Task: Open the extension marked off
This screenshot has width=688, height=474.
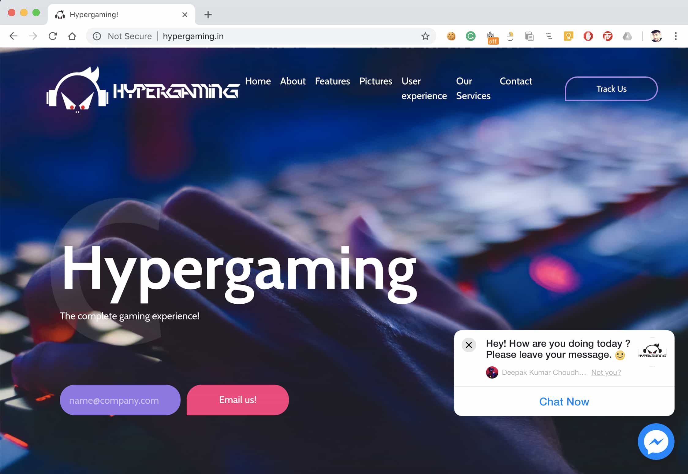Action: [492, 38]
